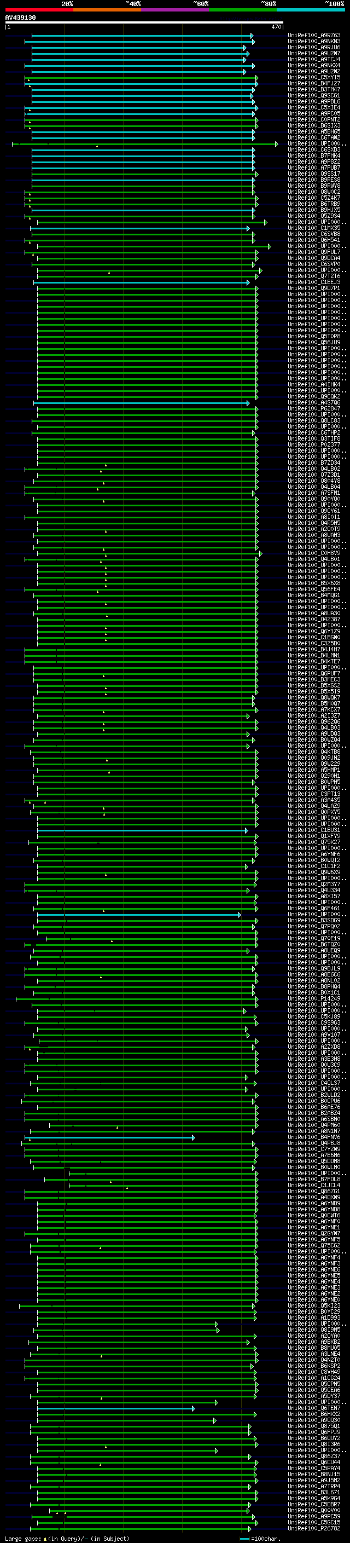Click the green alignment bar for UniRef100_C5XYI5
350x1543 pixels.
tap(141, 78)
